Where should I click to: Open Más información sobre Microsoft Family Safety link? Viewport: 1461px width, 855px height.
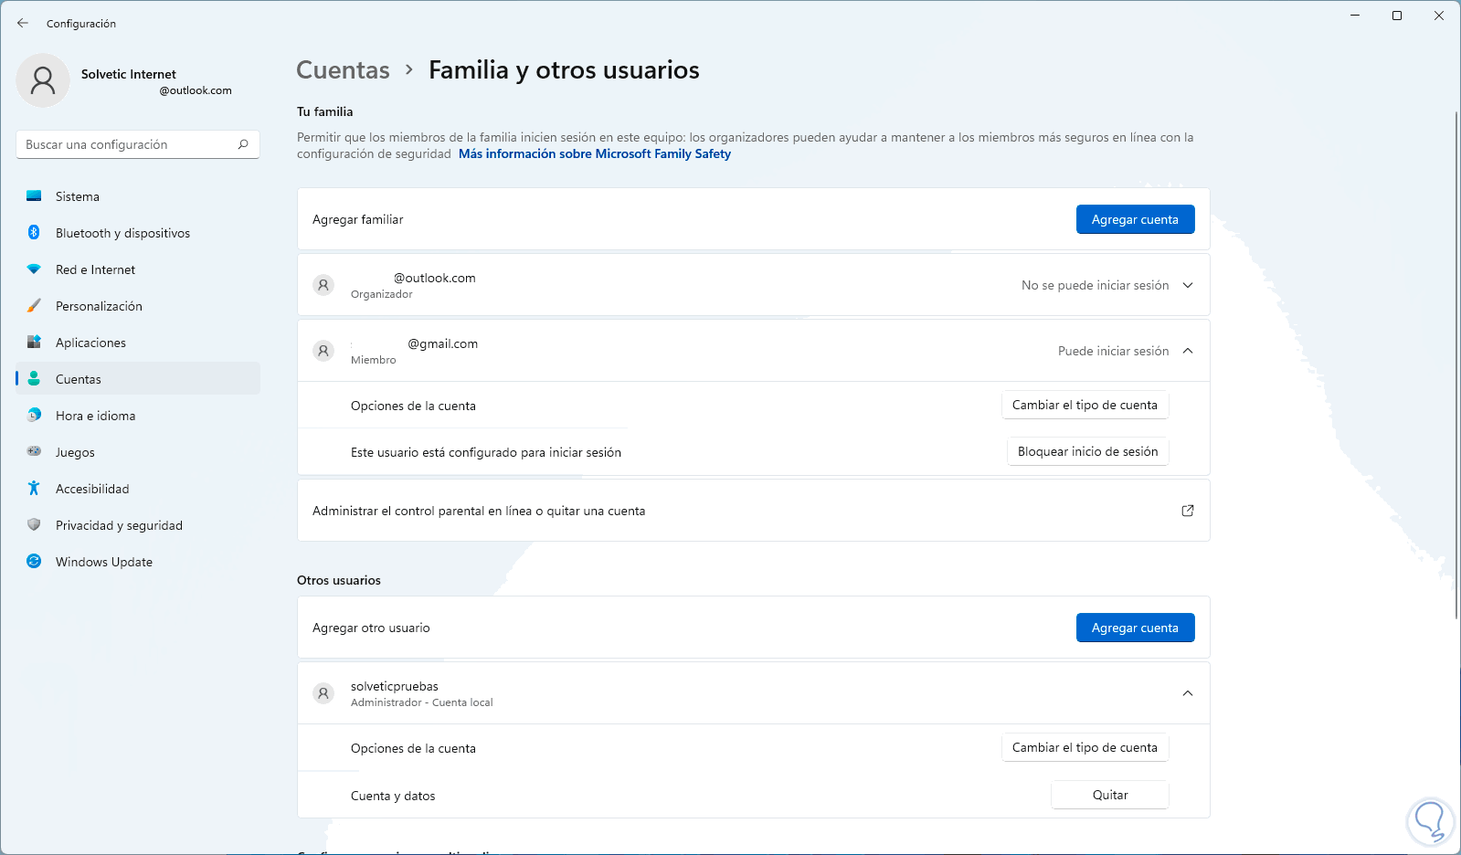coord(594,153)
